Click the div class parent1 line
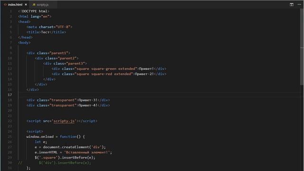This screenshot has height=171, width=304. 48,53
